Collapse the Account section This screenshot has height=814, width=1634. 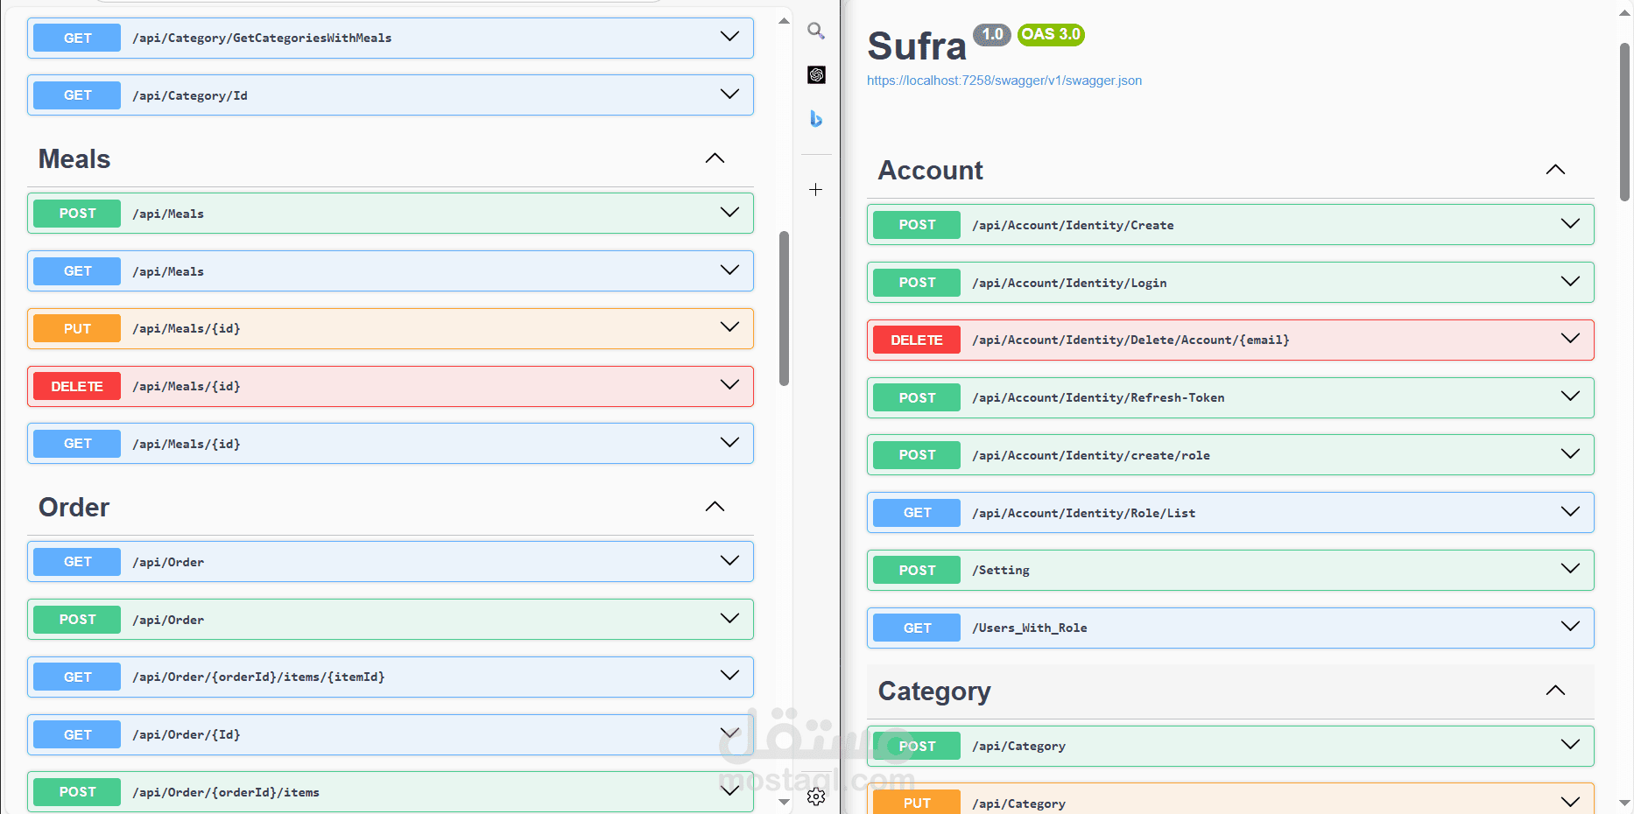pyautogui.click(x=1555, y=170)
